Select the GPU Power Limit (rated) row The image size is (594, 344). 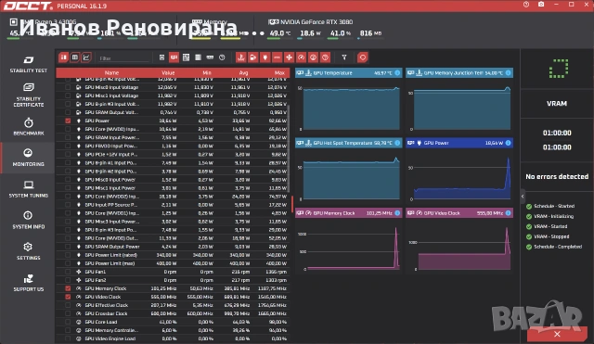point(174,255)
